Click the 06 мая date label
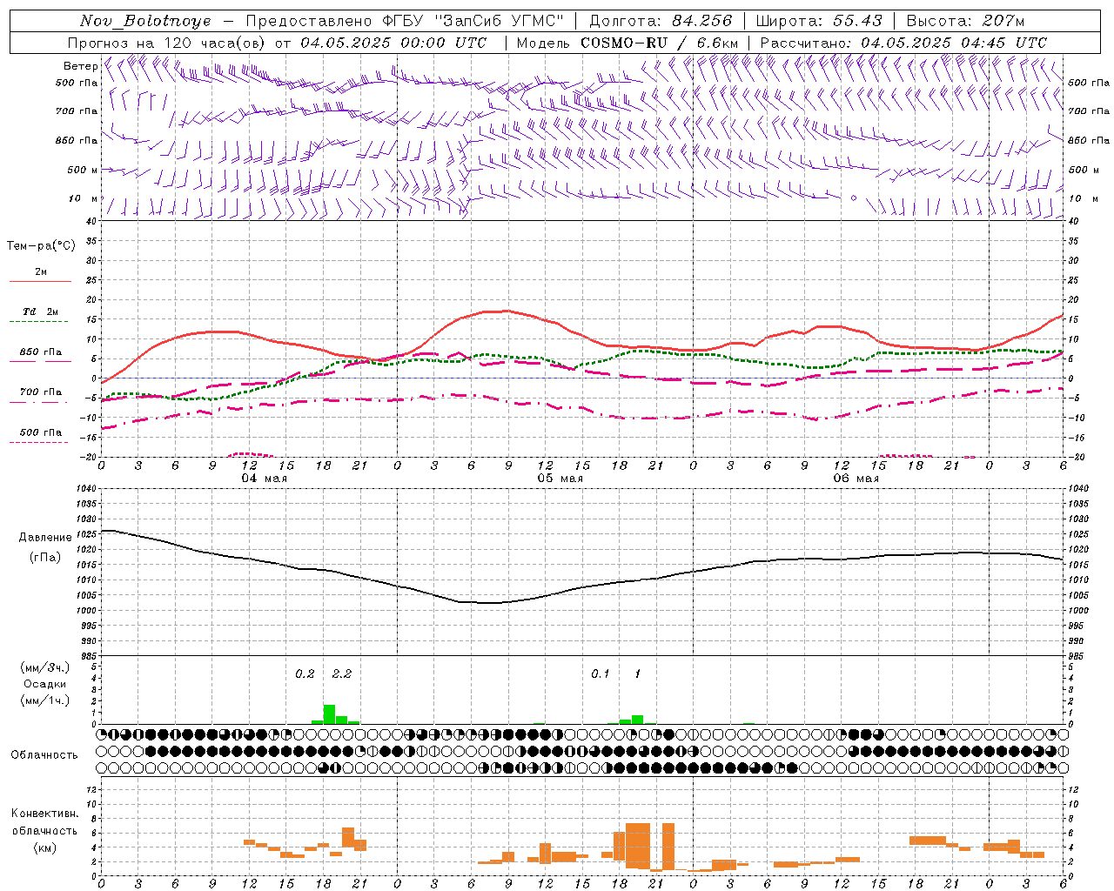The height and width of the screenshot is (891, 1114). point(856,479)
